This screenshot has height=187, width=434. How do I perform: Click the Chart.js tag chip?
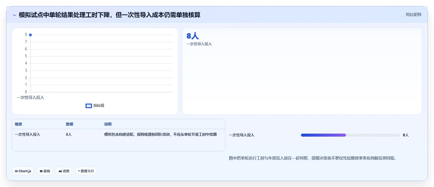tap(23, 171)
